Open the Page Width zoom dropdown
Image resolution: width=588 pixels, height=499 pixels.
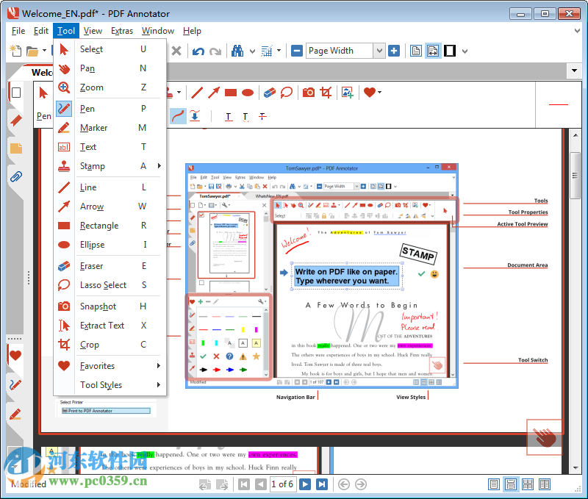379,51
